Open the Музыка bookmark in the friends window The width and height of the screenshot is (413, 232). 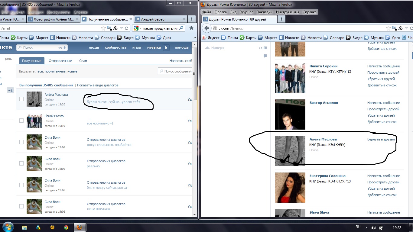(x=374, y=38)
